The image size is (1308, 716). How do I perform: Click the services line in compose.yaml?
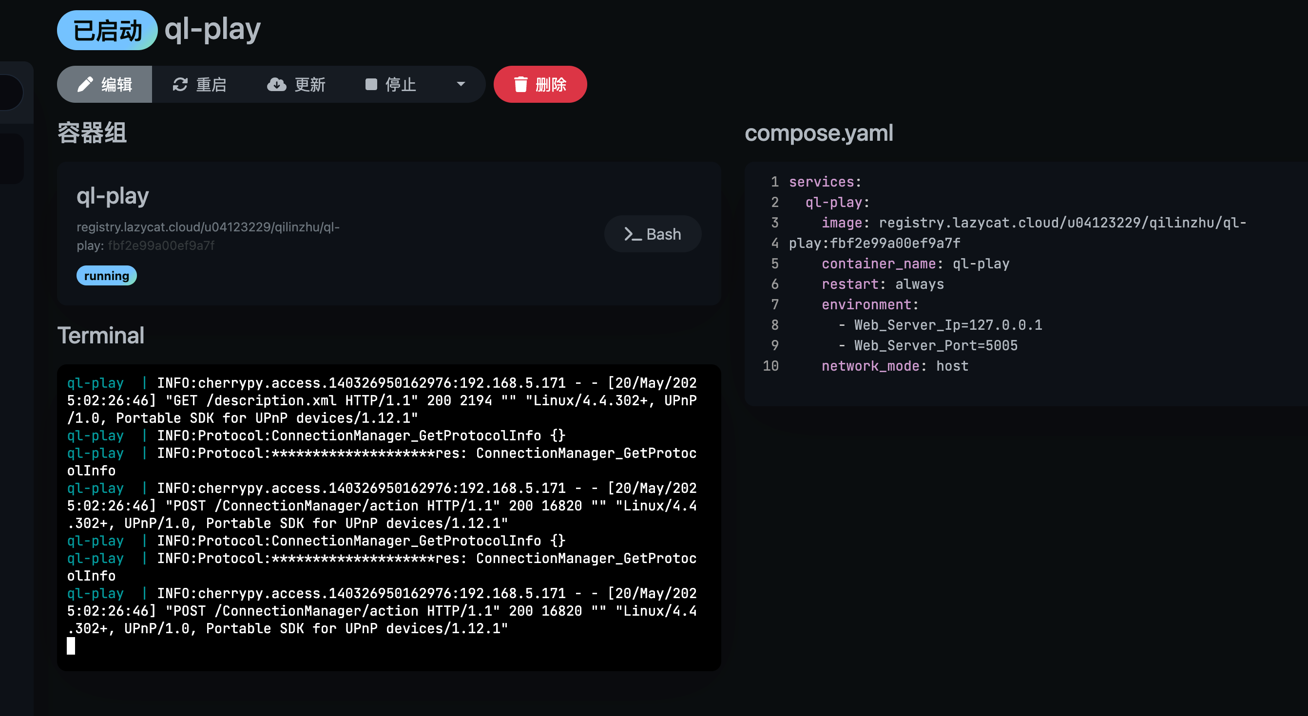825,182
